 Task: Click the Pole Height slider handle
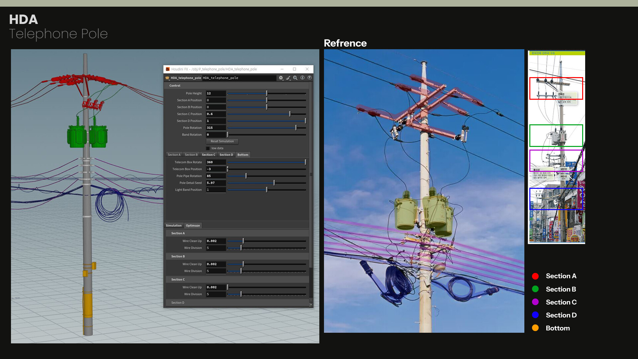(266, 93)
